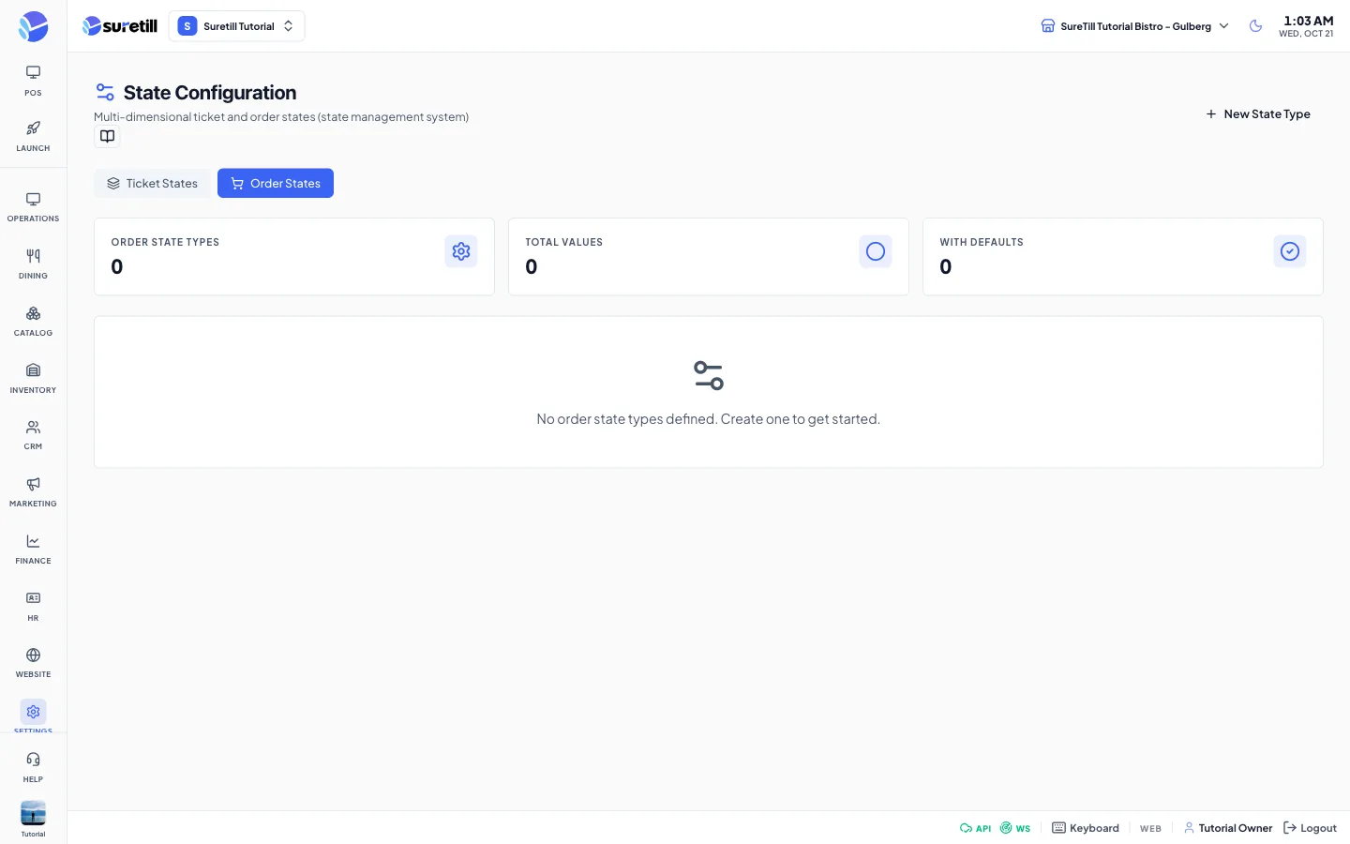The height and width of the screenshot is (844, 1350).
Task: Click New State Type button
Action: click(x=1258, y=114)
